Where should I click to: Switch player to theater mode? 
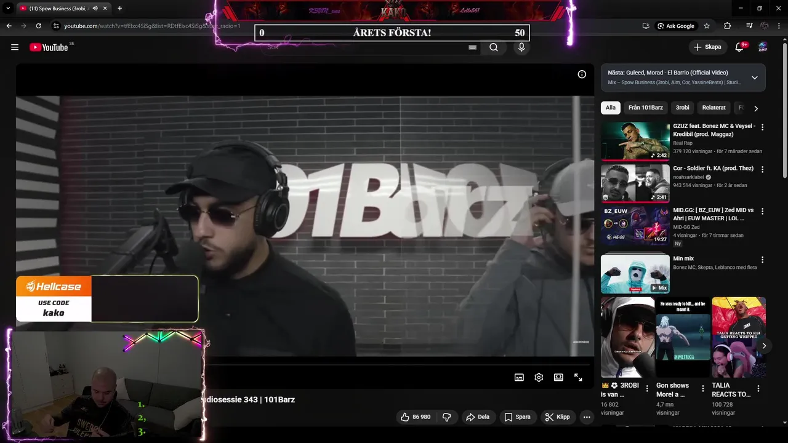click(558, 377)
